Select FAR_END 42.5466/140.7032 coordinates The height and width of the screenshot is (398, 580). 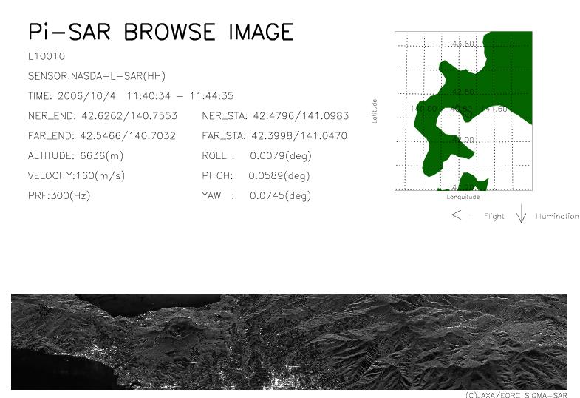102,136
